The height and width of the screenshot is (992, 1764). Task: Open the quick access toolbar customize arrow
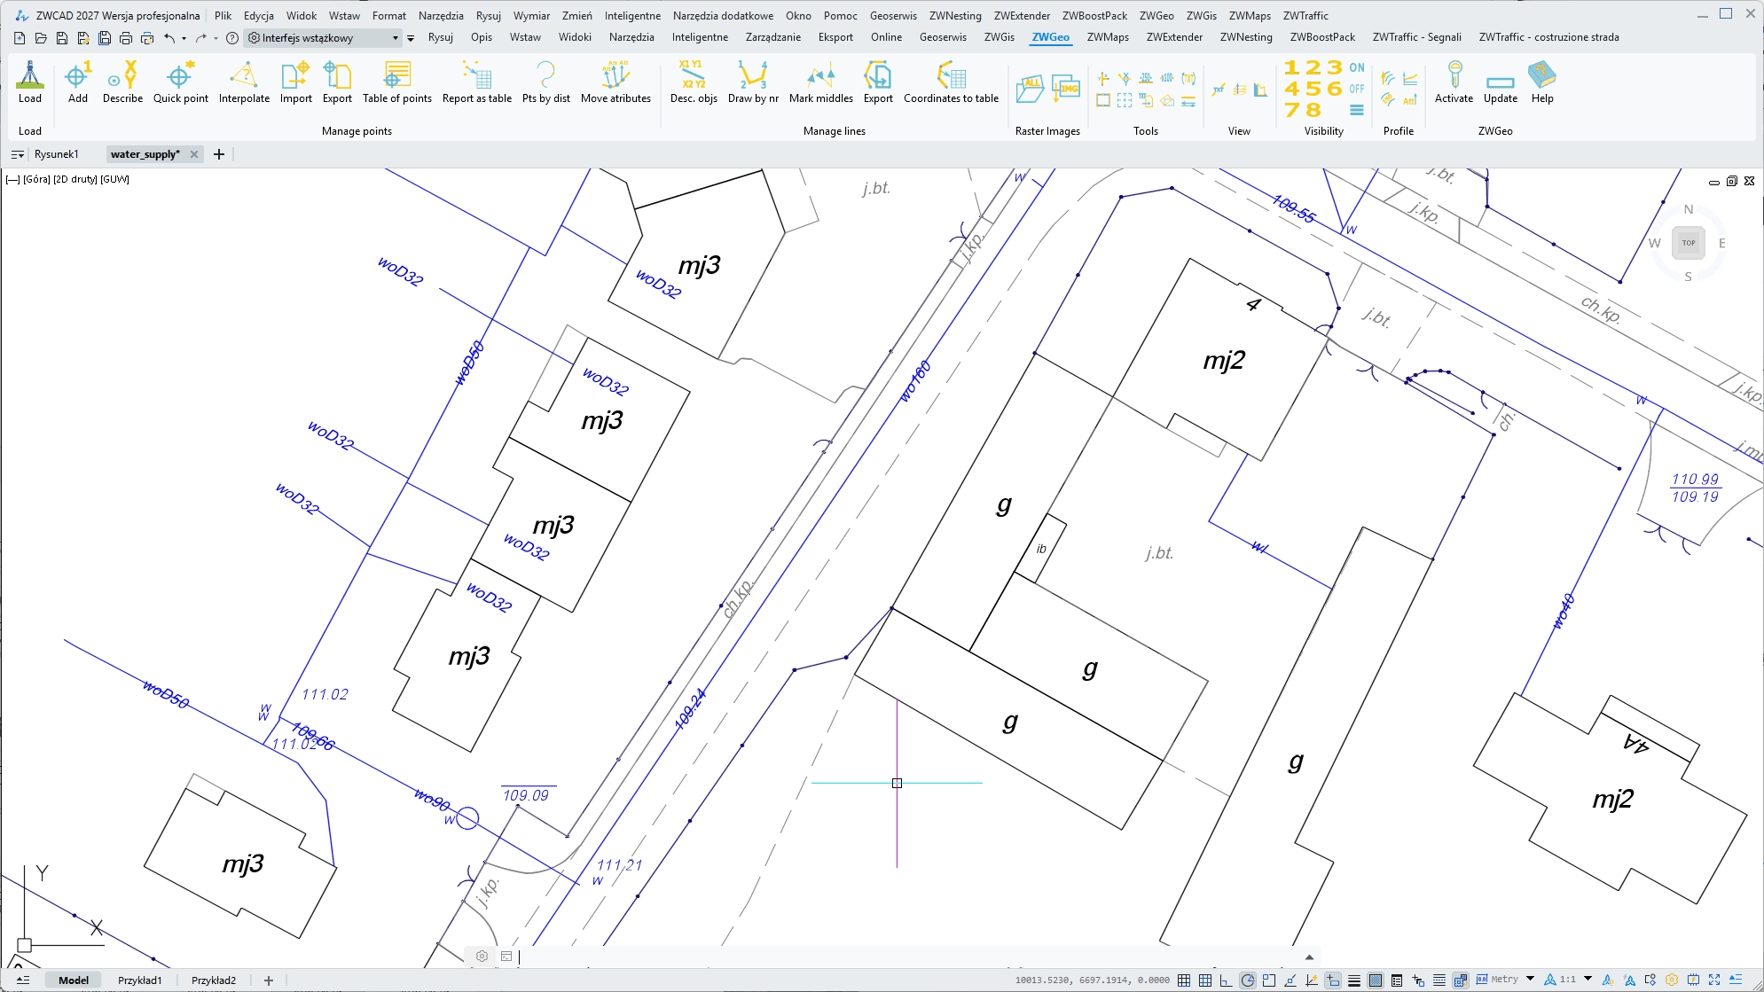tap(411, 38)
